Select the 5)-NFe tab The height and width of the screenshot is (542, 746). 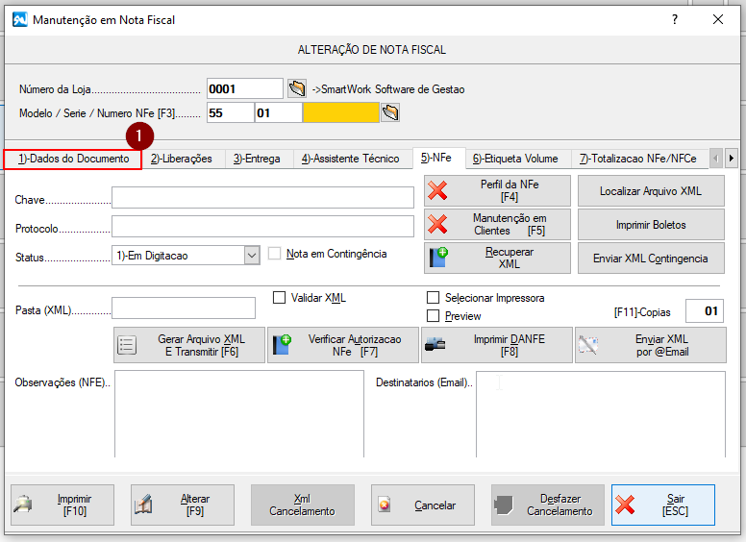click(436, 158)
